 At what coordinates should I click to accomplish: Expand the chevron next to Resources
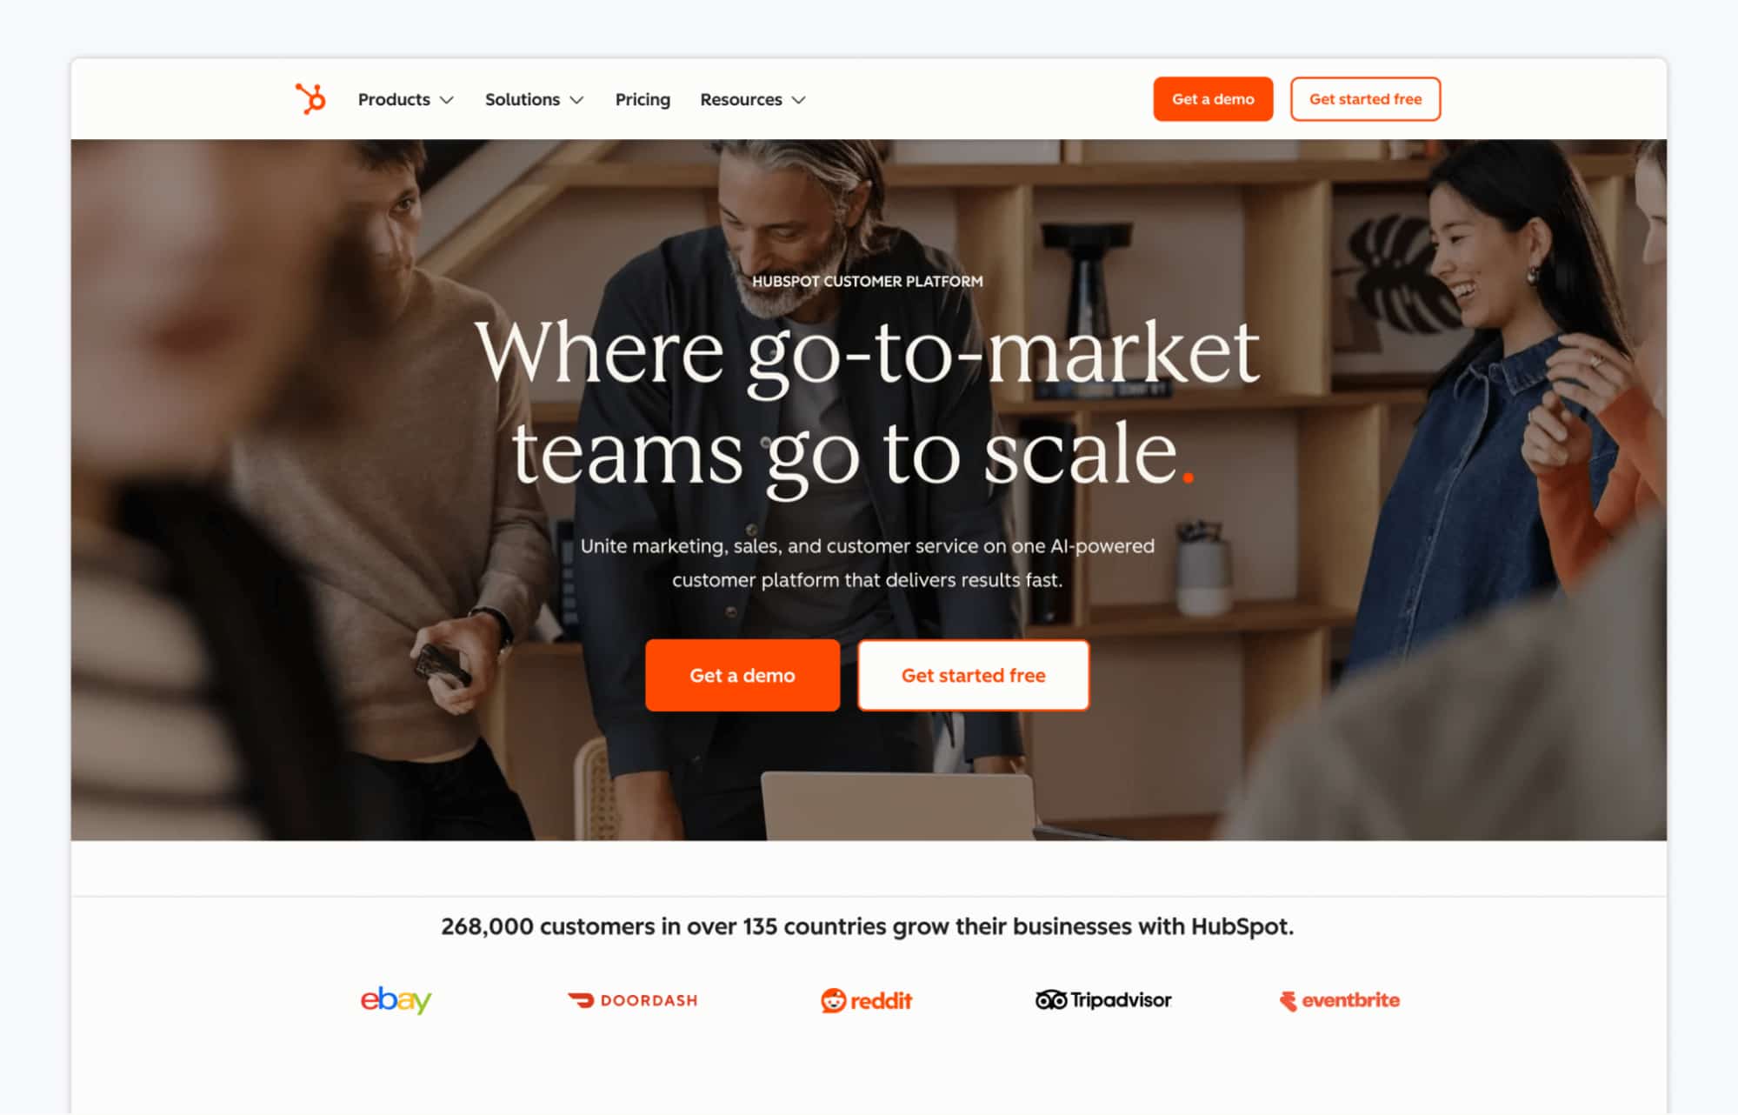click(798, 100)
